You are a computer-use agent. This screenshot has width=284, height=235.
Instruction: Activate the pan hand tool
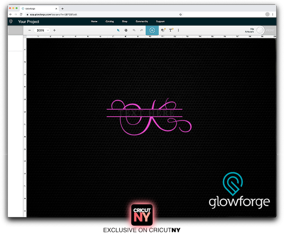point(126,30)
